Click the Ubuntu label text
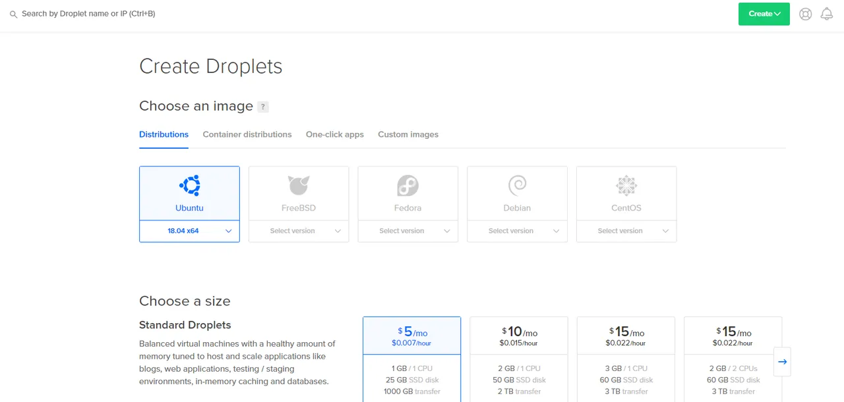 (189, 208)
